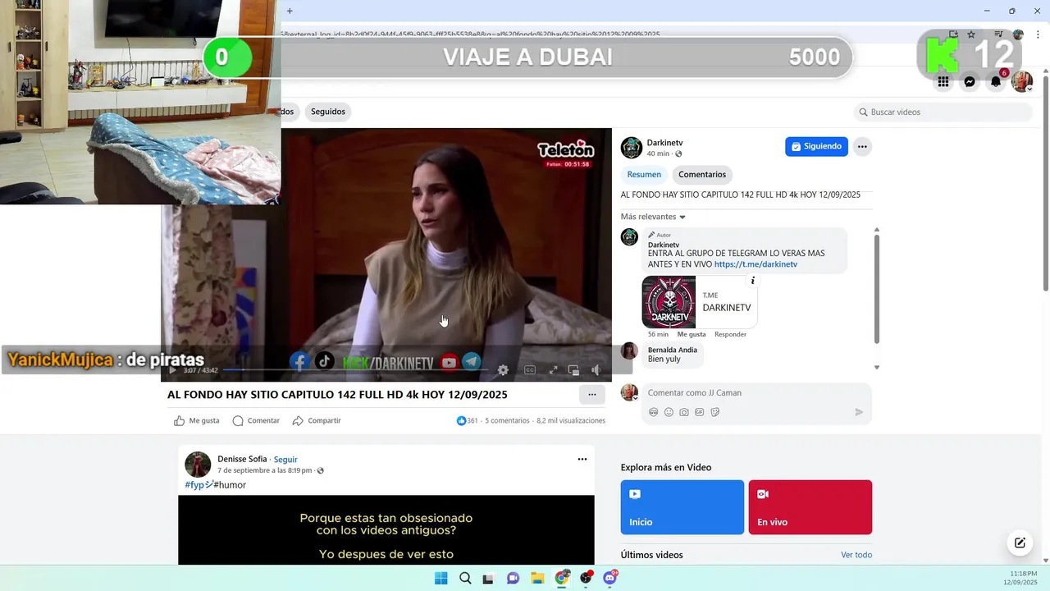Screen dimensions: 1050x591
Task: Bookmark this page with the star icon
Action: click(971, 34)
